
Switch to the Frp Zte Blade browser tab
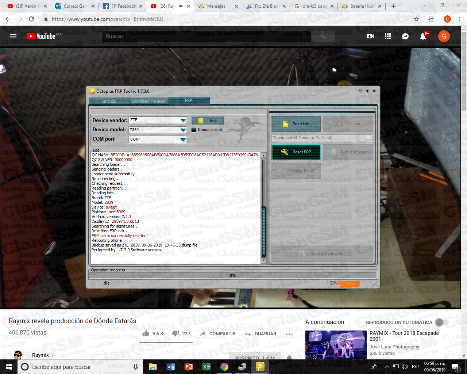(x=266, y=6)
